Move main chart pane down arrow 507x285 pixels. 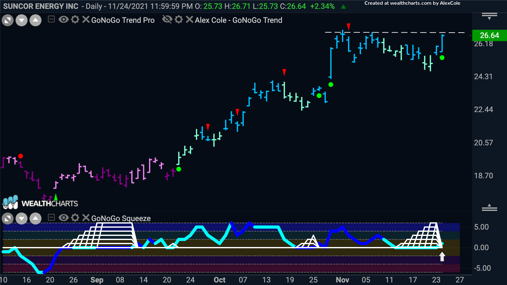[x=22, y=21]
